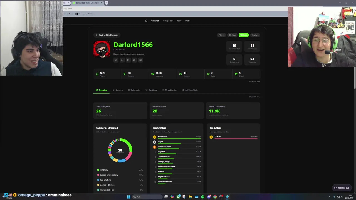This screenshot has height=200, width=356.
Task: Switch to the Categories channel tab
Action: pos(134,90)
